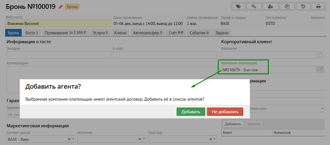Click the red pencil edit icon
This screenshot has height=145, width=330.
60,7
